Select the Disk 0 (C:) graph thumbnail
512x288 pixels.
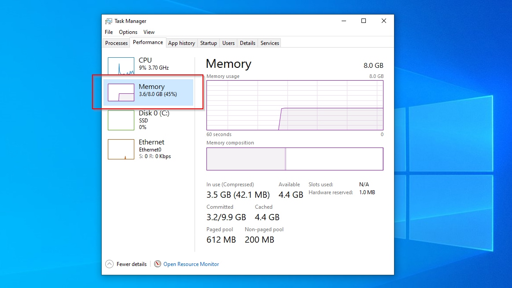(121, 120)
